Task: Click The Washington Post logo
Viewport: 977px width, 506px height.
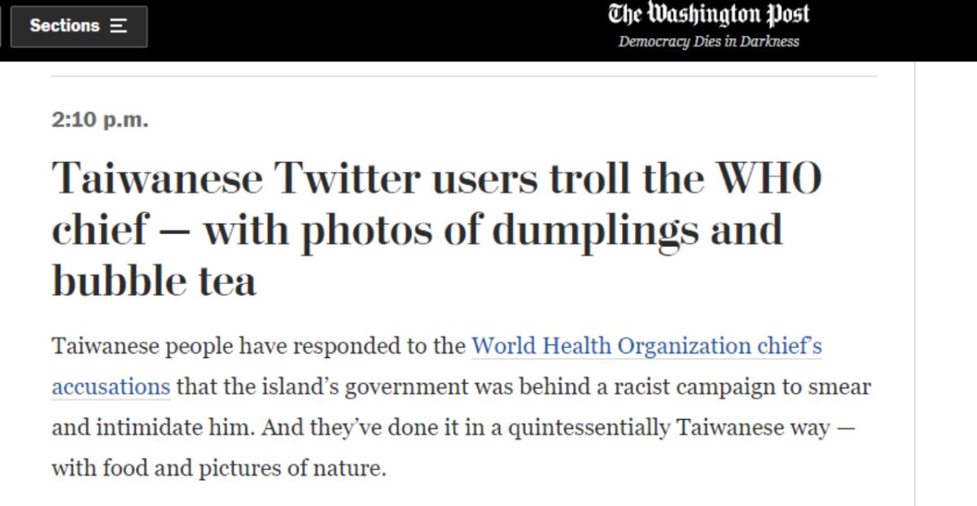Action: tap(708, 15)
